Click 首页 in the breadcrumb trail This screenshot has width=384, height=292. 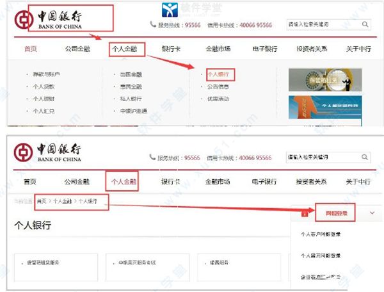[x=42, y=201]
